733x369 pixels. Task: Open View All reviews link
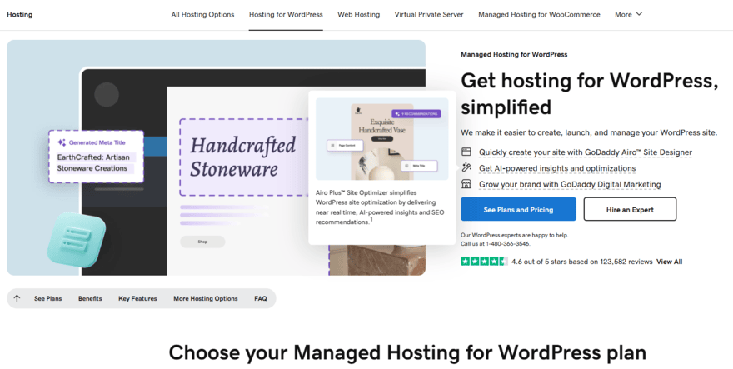(x=669, y=262)
